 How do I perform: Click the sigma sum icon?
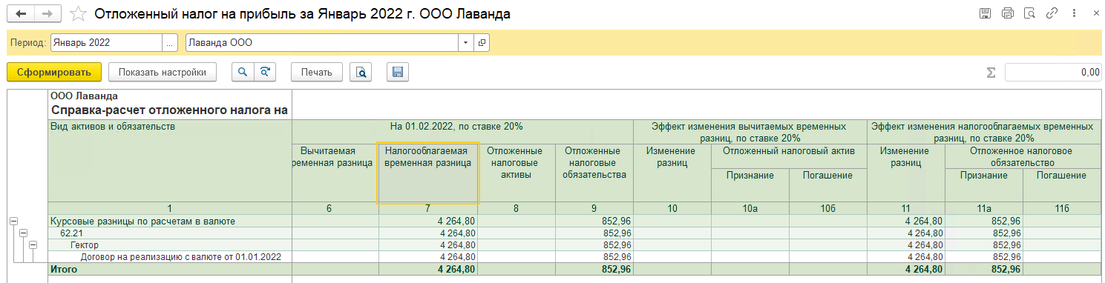pos(990,72)
